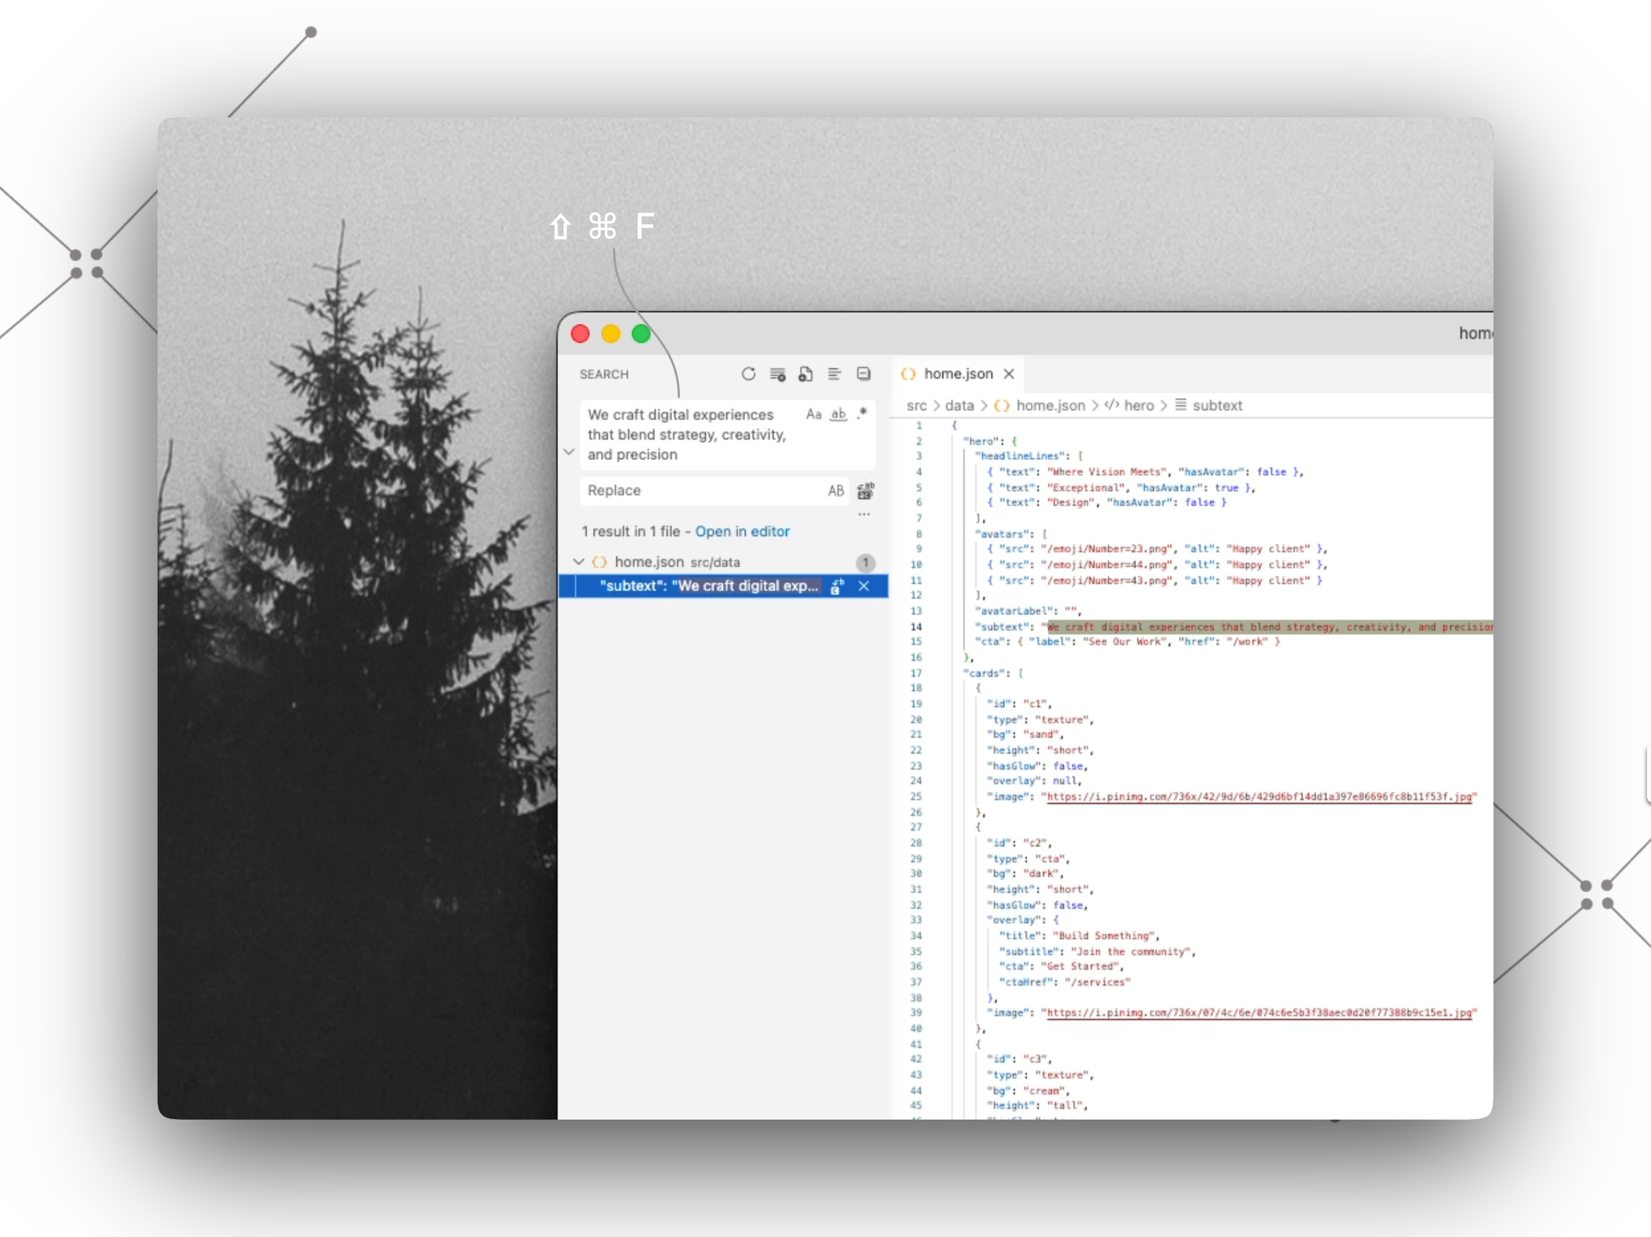Click the first pinimg image URL on line 25
1651x1237 pixels.
[x=1259, y=796]
